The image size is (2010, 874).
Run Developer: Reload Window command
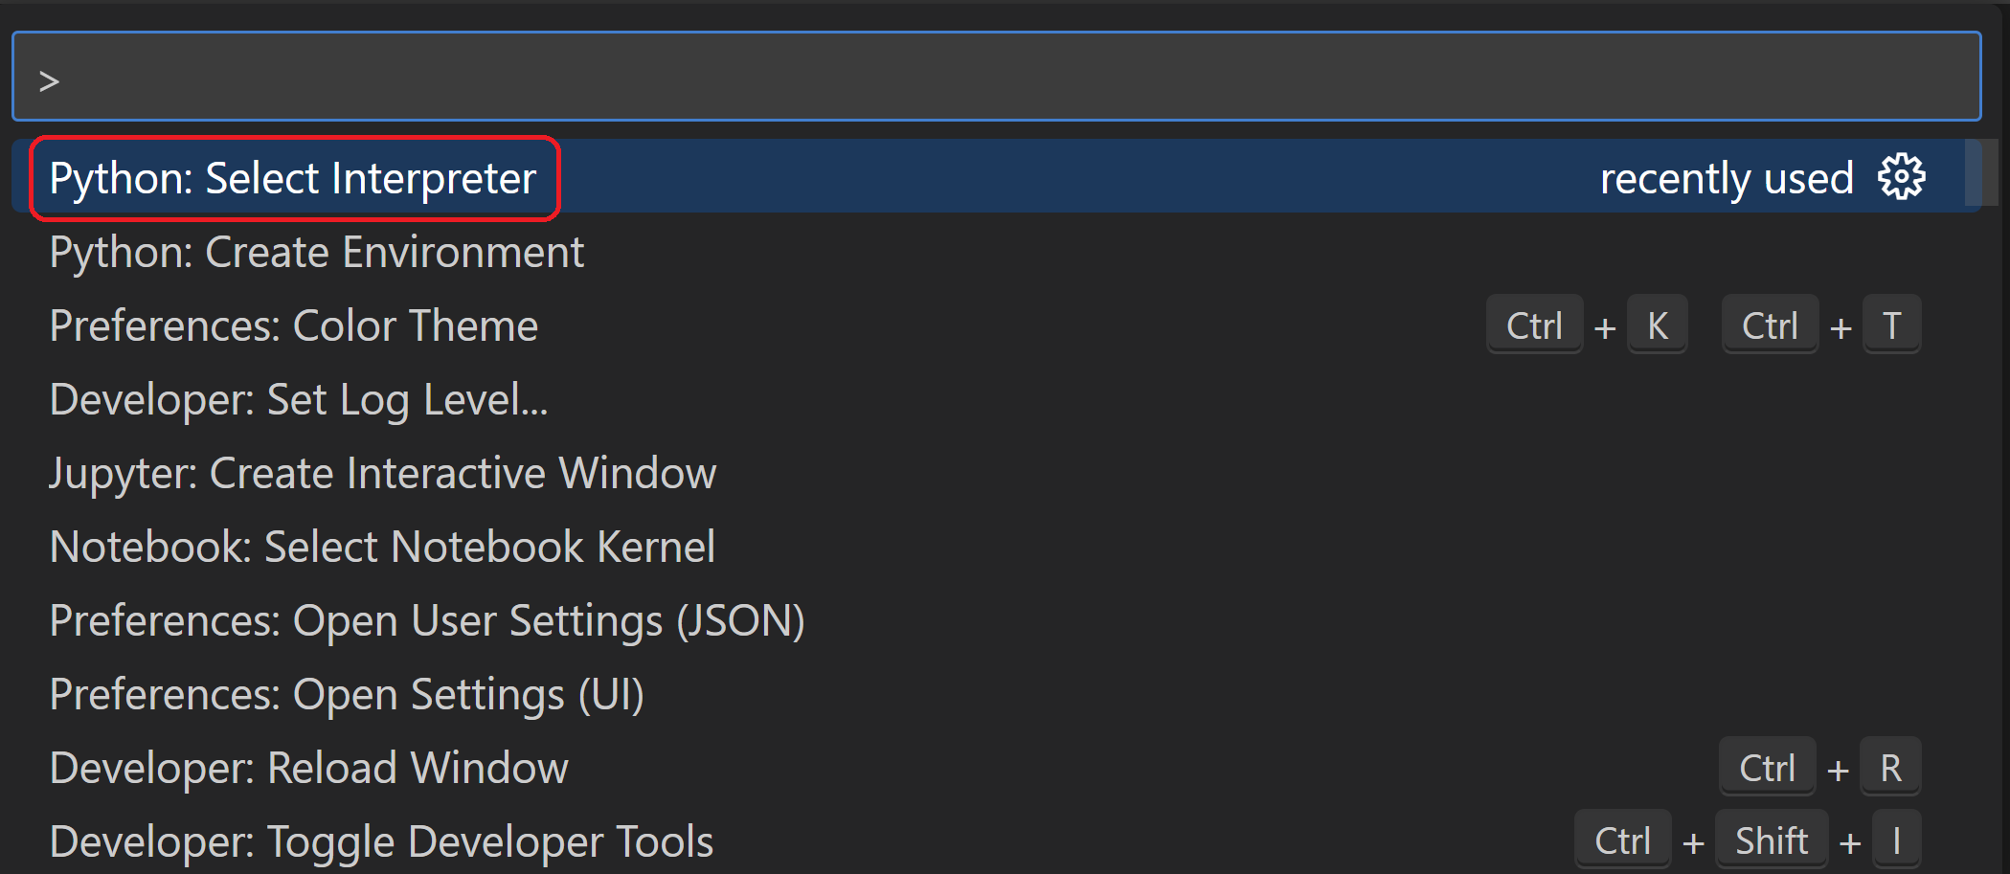coord(308,769)
